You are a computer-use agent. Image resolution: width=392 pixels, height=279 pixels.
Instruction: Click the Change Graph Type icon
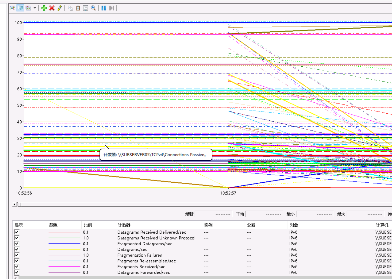[x=28, y=8]
